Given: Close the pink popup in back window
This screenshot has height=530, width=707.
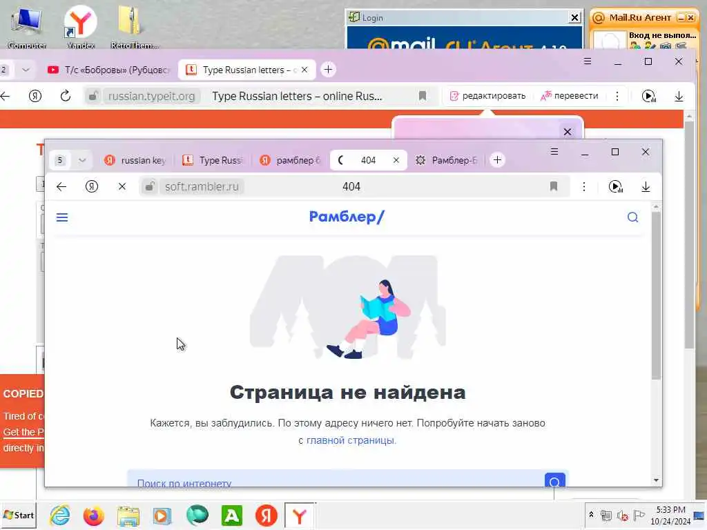Looking at the screenshot, I should (x=568, y=132).
